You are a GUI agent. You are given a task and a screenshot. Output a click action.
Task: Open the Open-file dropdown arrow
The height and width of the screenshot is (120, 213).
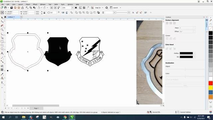point(8,8)
